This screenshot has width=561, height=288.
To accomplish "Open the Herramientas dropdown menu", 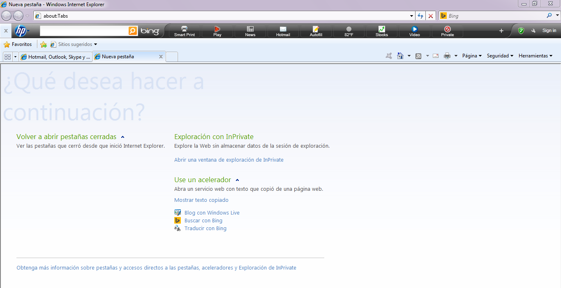I will (535, 55).
